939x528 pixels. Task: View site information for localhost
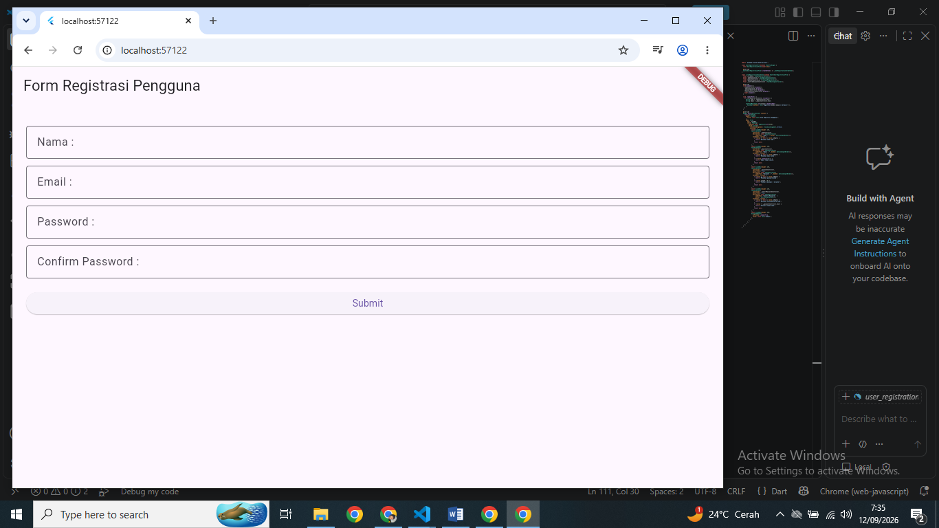click(x=107, y=50)
